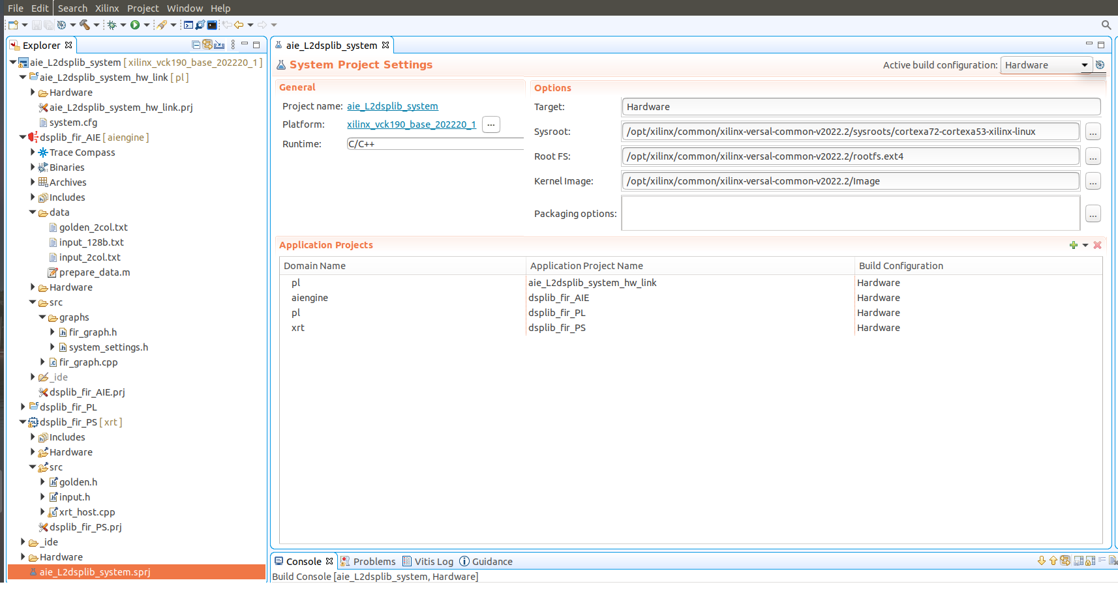Viewport: 1118px width, 593px height.
Task: Click the Import icon in Explorer header
Action: point(219,45)
